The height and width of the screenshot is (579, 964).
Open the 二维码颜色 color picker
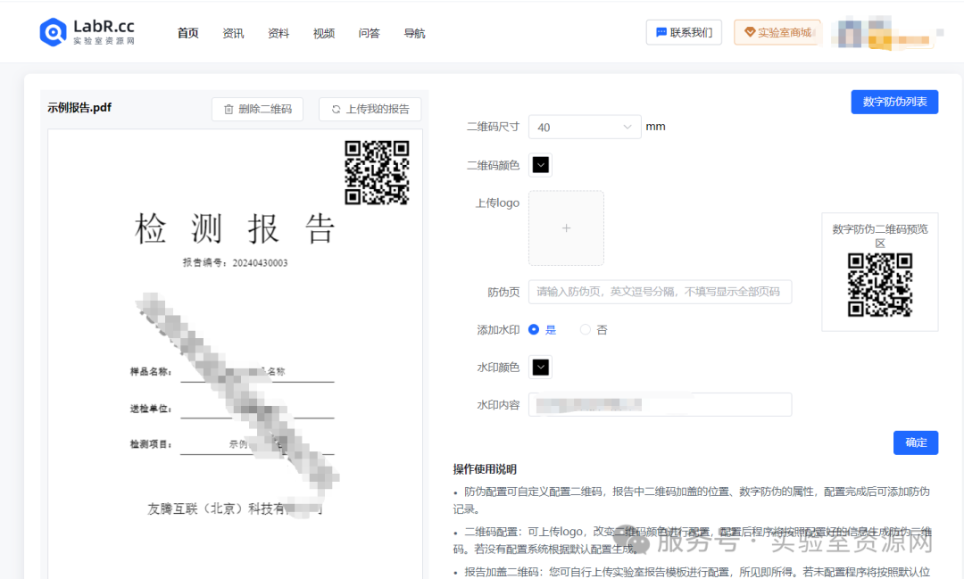(x=540, y=165)
